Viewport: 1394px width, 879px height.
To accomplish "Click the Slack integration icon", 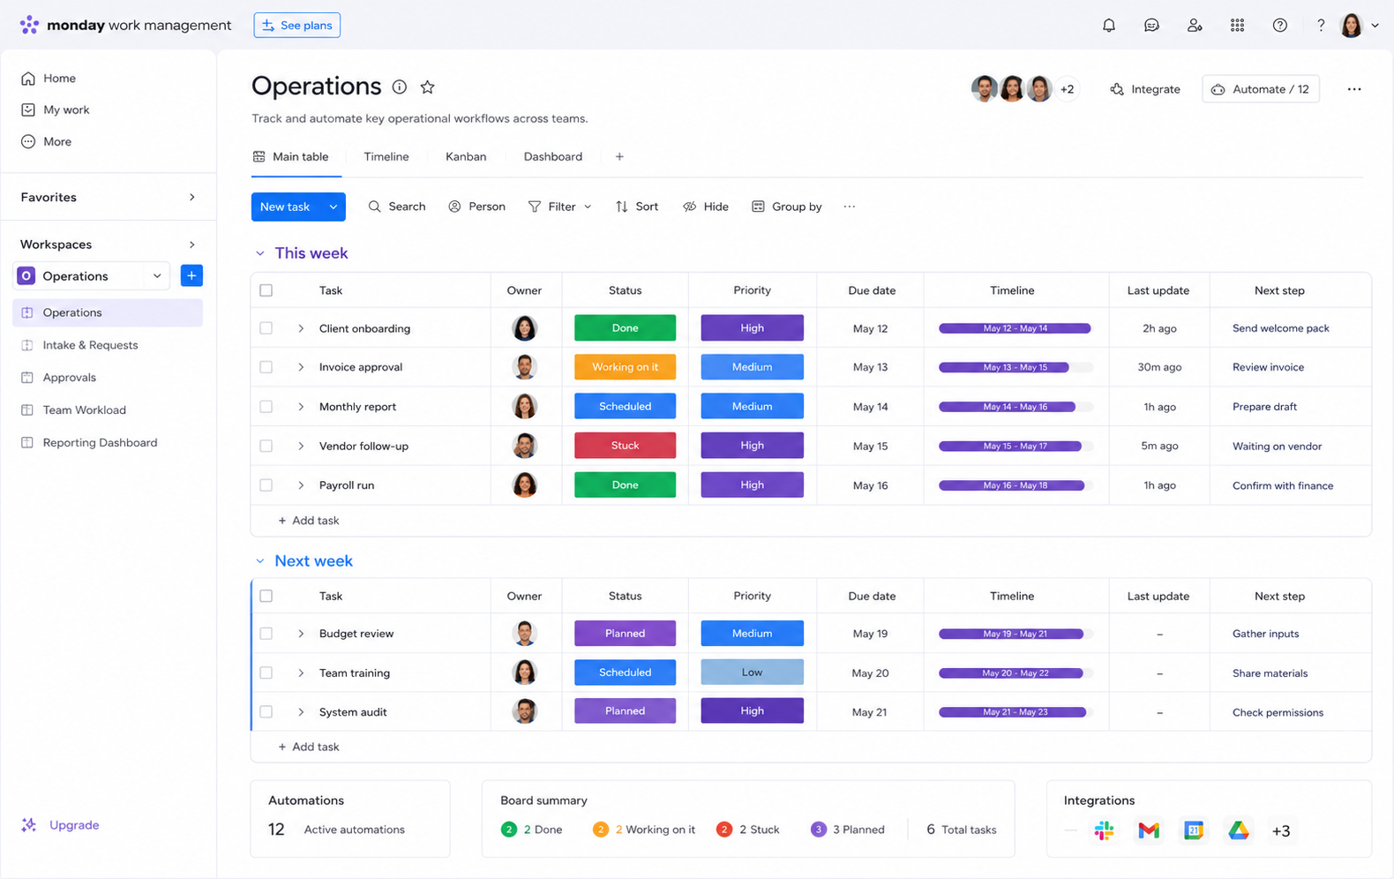I will click(x=1104, y=830).
